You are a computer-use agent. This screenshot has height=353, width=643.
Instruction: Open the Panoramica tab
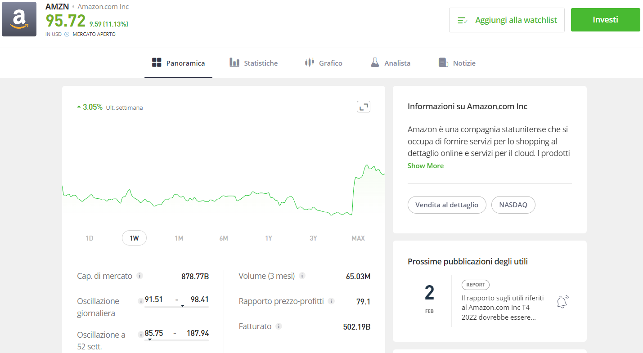coord(178,63)
